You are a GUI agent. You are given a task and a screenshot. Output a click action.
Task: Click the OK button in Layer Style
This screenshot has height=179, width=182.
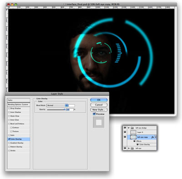(x=99, y=100)
